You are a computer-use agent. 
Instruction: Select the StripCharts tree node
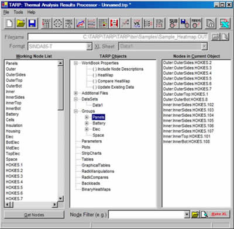91,154
